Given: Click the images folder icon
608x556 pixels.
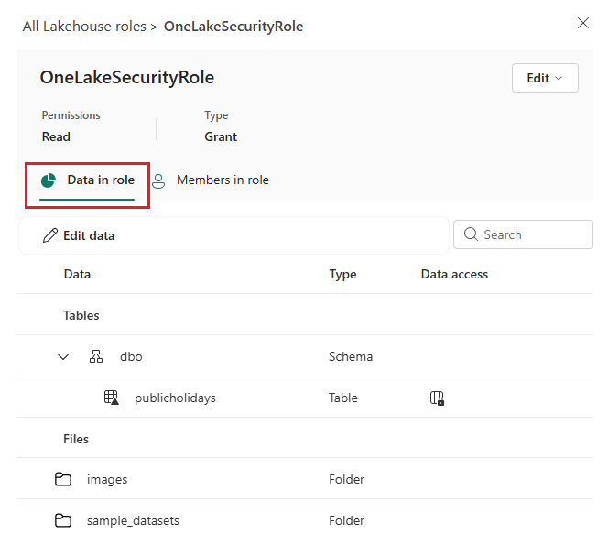Looking at the screenshot, I should click(x=63, y=479).
